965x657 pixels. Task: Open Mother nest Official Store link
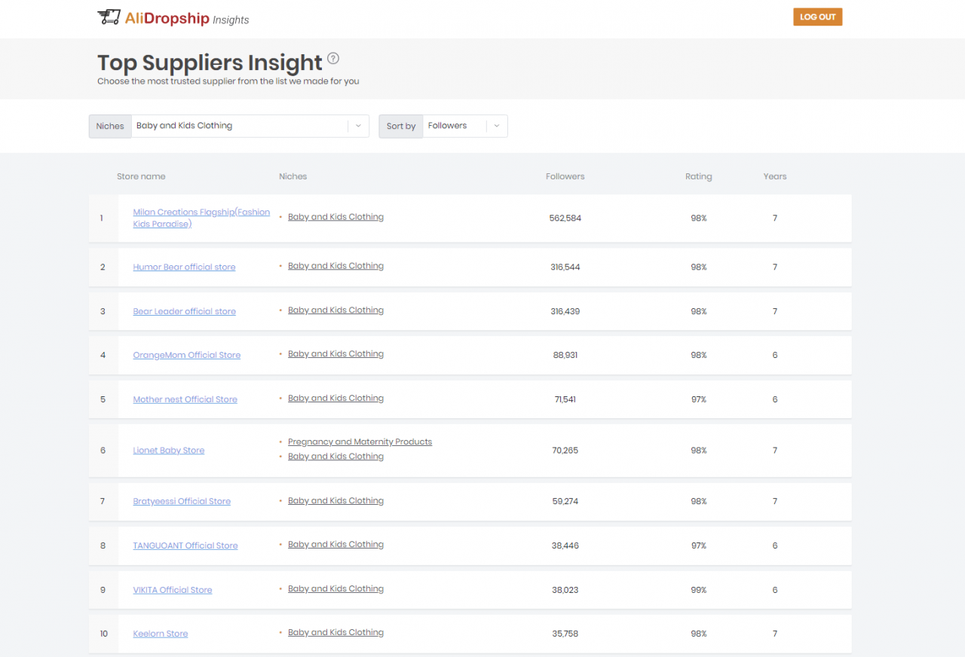click(185, 399)
